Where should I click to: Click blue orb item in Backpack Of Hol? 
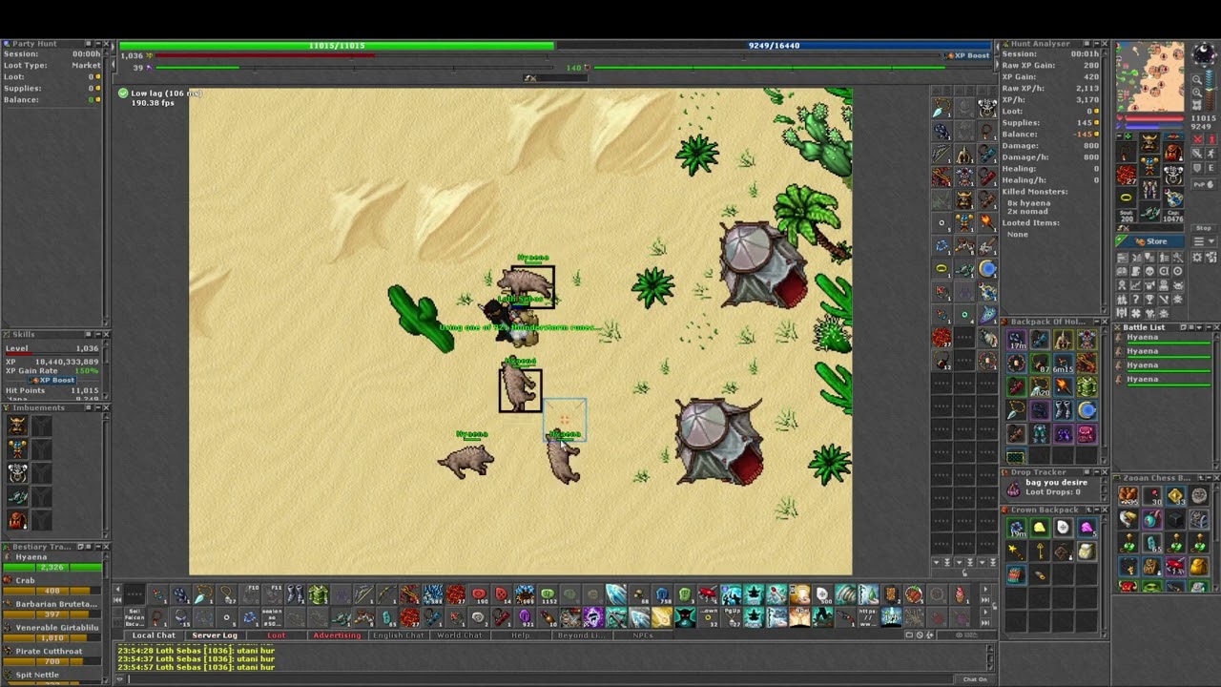pos(1086,410)
